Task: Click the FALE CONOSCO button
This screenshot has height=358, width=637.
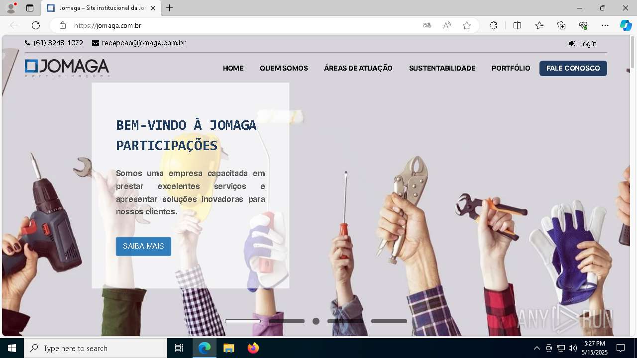Action: click(x=573, y=68)
